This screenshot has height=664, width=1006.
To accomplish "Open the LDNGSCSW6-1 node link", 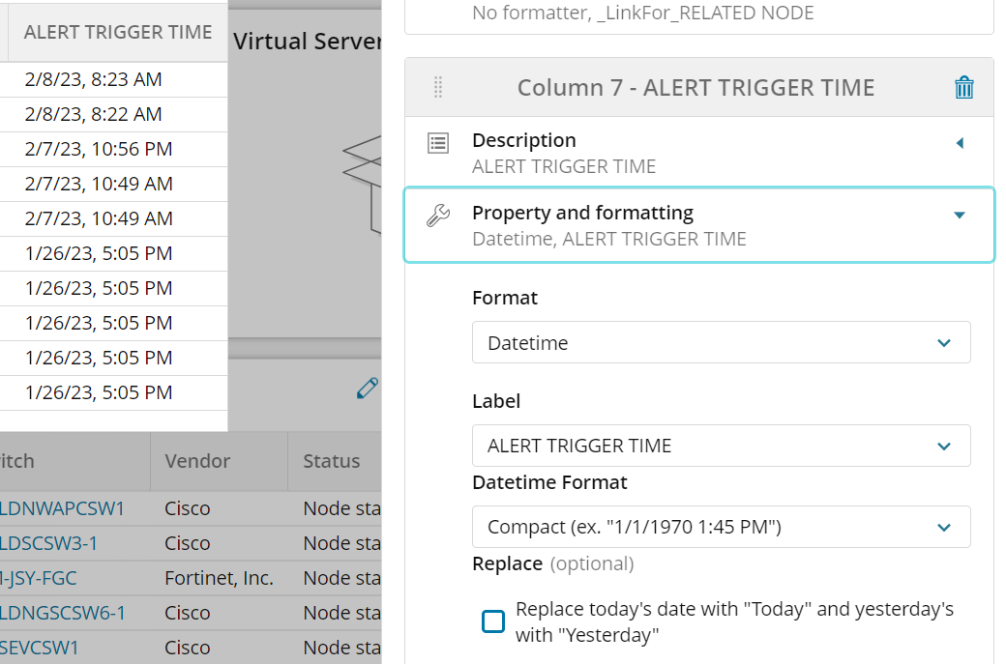I will [x=62, y=613].
